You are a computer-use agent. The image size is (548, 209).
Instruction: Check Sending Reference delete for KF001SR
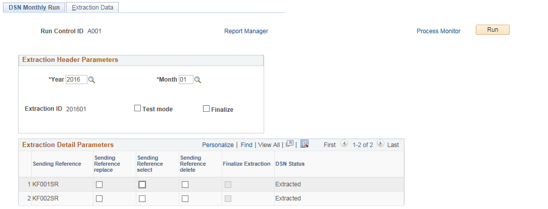click(185, 185)
